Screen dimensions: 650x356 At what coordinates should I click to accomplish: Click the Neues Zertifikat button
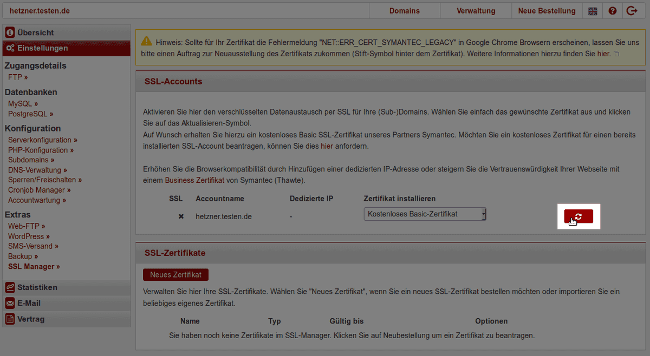[175, 274]
